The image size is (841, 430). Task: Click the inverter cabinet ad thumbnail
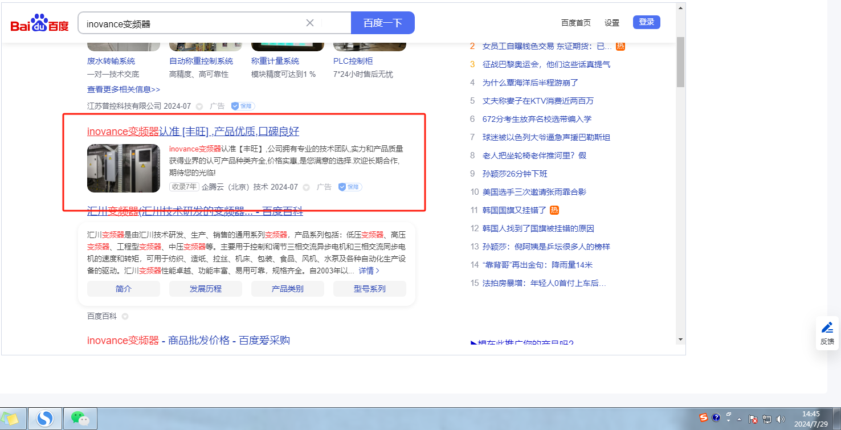124,168
